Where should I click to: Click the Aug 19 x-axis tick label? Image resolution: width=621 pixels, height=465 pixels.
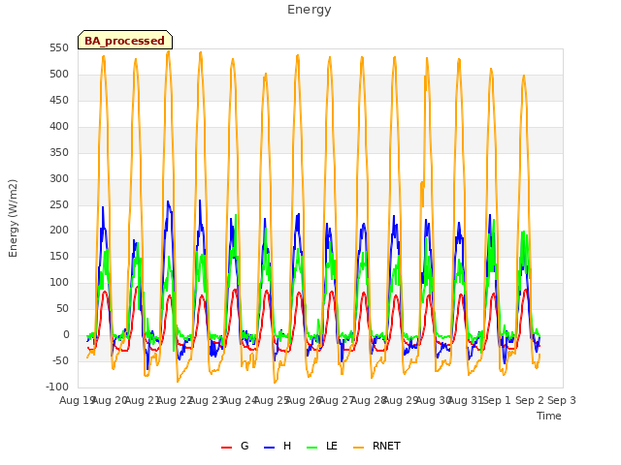pos(77,400)
